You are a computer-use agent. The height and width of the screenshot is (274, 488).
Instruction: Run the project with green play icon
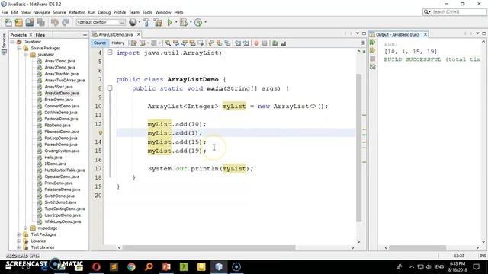click(x=169, y=22)
